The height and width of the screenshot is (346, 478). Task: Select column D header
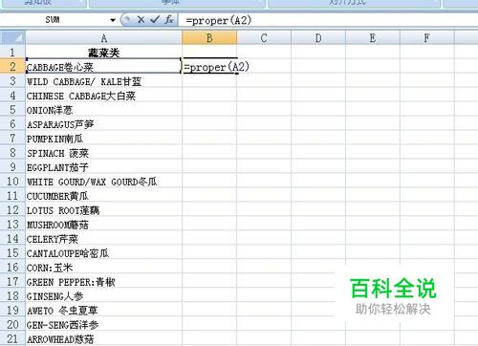pos(318,38)
